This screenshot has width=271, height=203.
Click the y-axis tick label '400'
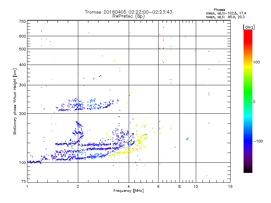point(22,65)
